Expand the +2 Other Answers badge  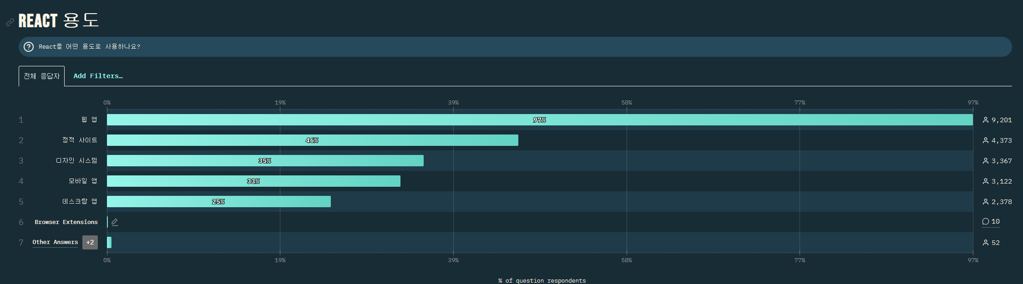[90, 242]
